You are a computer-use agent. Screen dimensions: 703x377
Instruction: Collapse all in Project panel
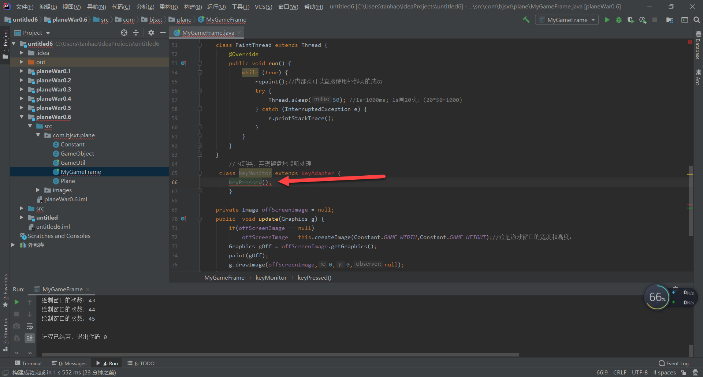point(136,33)
